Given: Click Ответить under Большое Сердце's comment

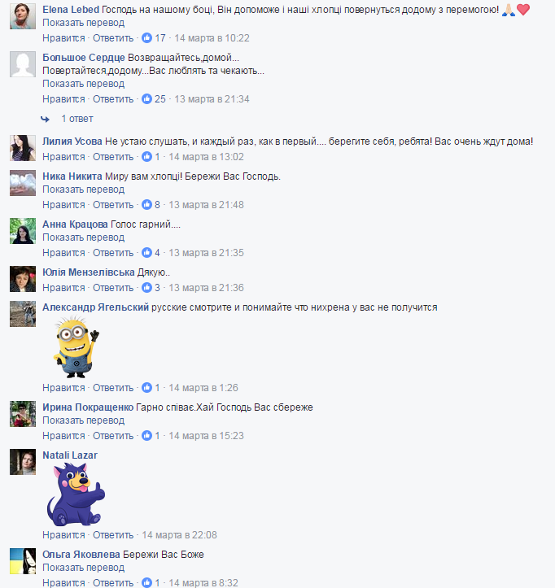Looking at the screenshot, I should pos(113,99).
